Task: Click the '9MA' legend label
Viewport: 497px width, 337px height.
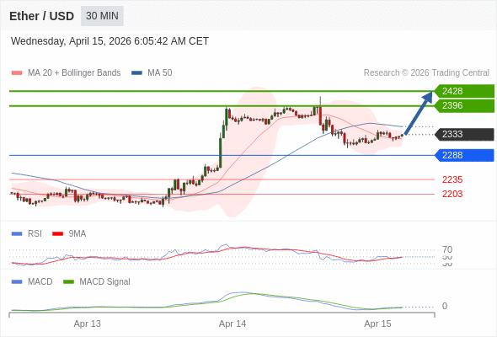Action: [77, 234]
